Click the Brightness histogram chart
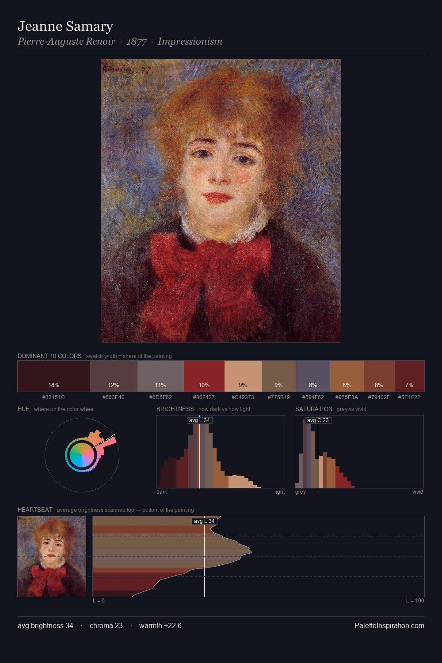This screenshot has width=442, height=663. point(221,452)
